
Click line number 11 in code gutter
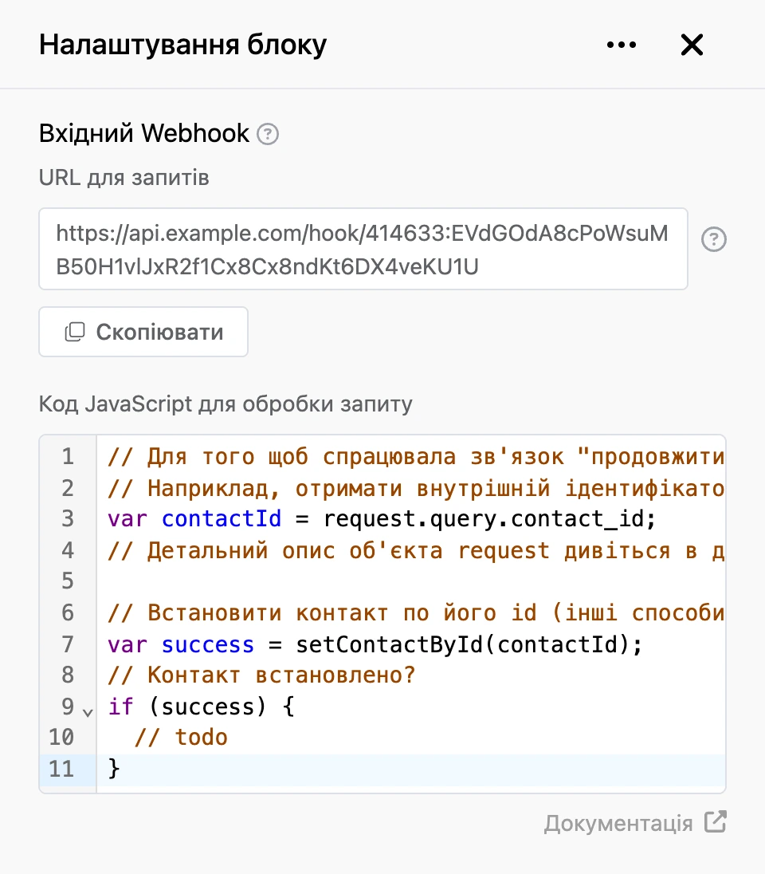[61, 770]
